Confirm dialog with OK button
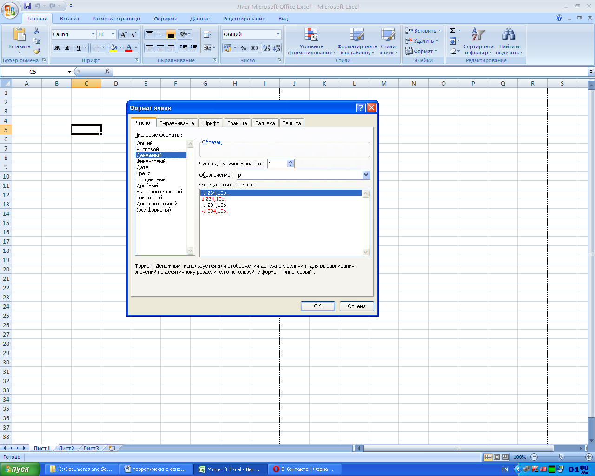The width and height of the screenshot is (595, 476). (x=317, y=306)
